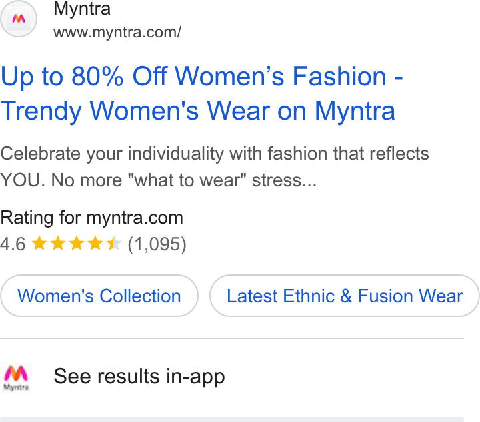The width and height of the screenshot is (480, 422).
Task: Open the Myntra site name link
Action: [x=82, y=9]
